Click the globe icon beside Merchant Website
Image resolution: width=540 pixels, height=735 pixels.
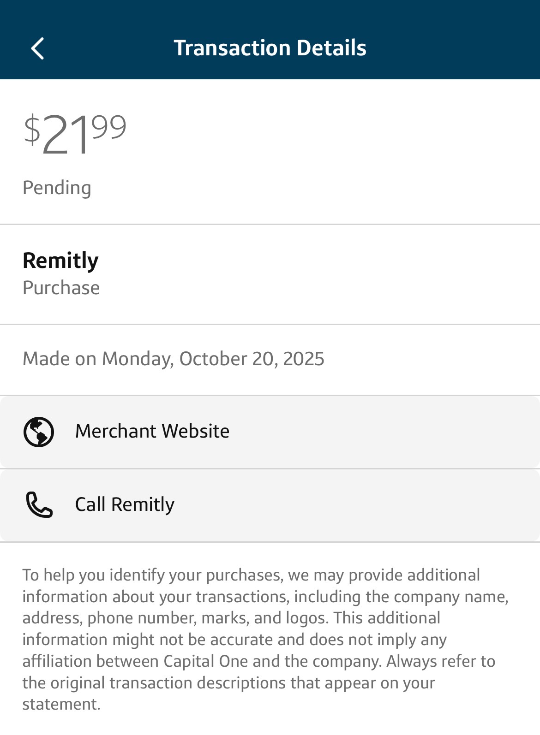39,432
